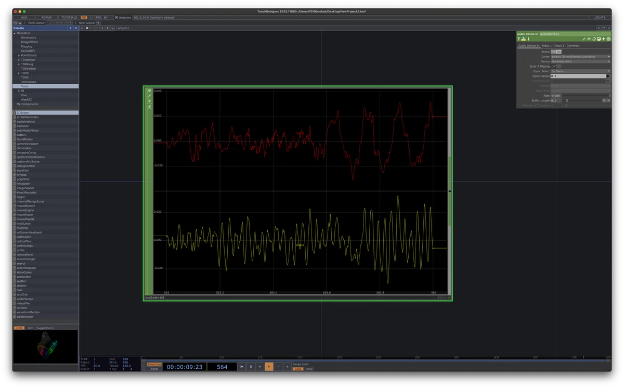The width and height of the screenshot is (624, 388).
Task: Step forward one frame with plus button
Action: [287, 367]
